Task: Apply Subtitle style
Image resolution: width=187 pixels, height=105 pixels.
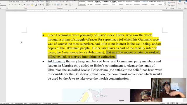Action: coord(121,3)
